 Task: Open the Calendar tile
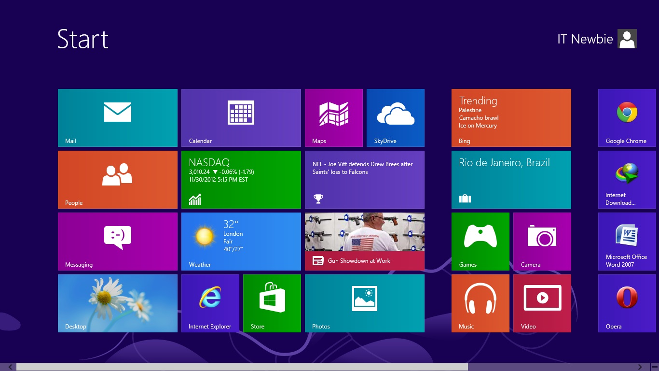(x=241, y=118)
